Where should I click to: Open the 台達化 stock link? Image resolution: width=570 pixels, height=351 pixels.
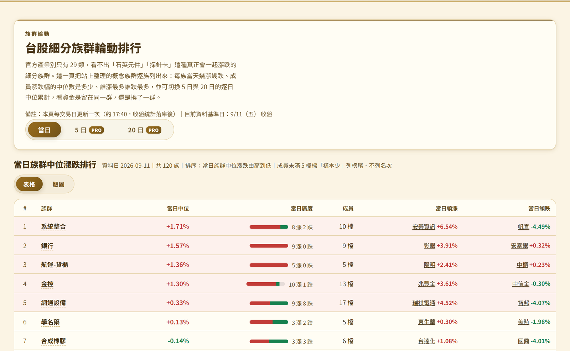[426, 341]
